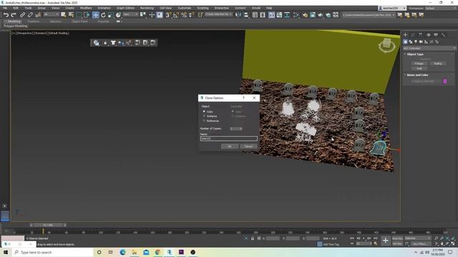
Task: Open the reference coordinate system dropdown
Action: coord(130,14)
